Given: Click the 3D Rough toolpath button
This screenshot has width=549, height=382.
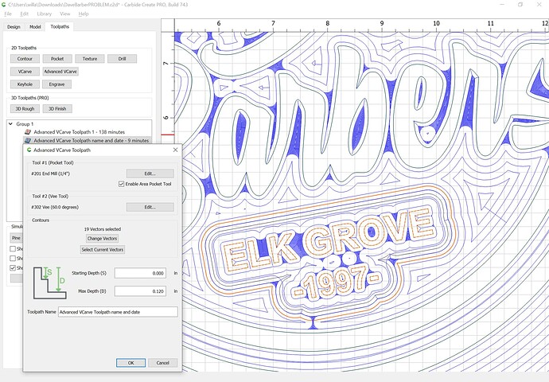Looking at the screenshot, I should 25,108.
